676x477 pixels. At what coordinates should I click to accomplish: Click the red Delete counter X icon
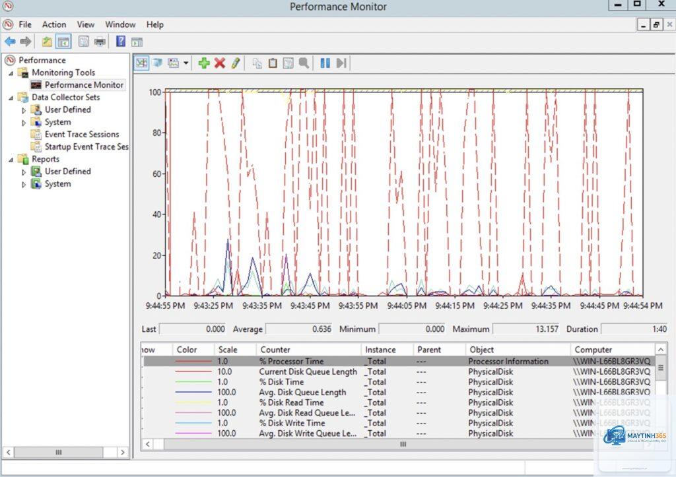pyautogui.click(x=220, y=63)
